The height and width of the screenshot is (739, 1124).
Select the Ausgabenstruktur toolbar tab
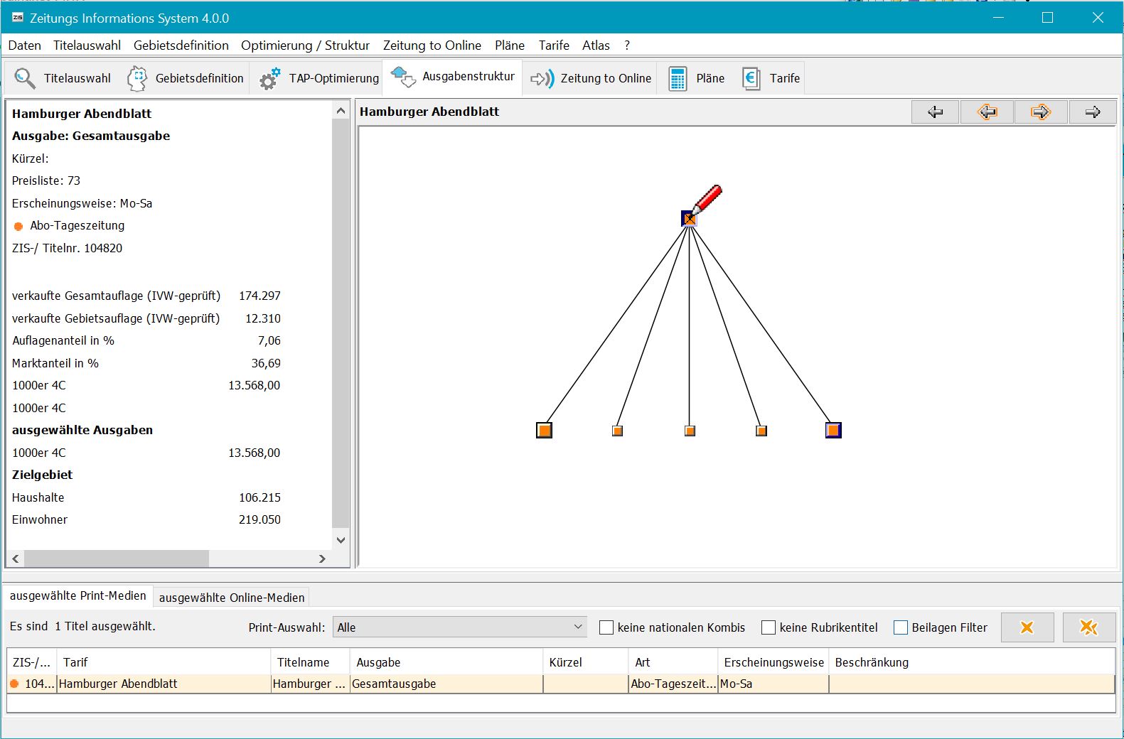pyautogui.click(x=453, y=77)
